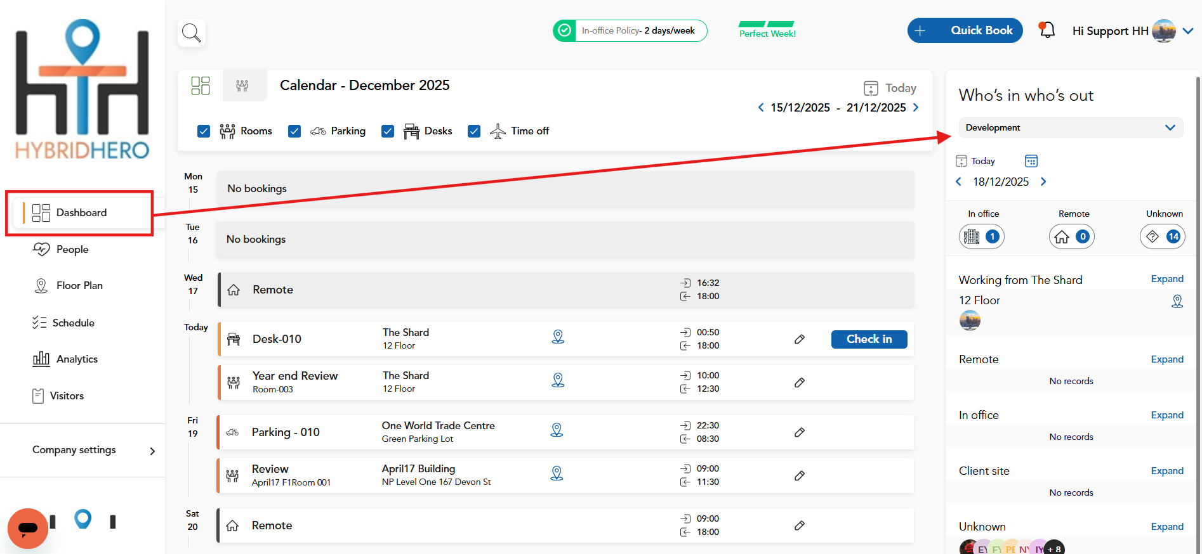Go to next week after 21/12/2025
This screenshot has width=1202, height=554.
(916, 107)
